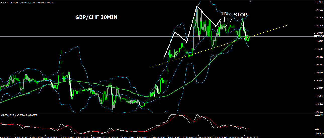325x138 pixels.
Task: Select the chart shift triangle marker on top edge
Action: (251, 1)
